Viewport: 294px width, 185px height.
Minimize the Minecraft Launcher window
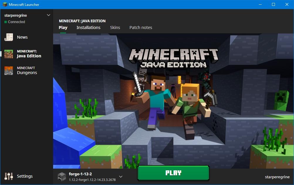260,4
